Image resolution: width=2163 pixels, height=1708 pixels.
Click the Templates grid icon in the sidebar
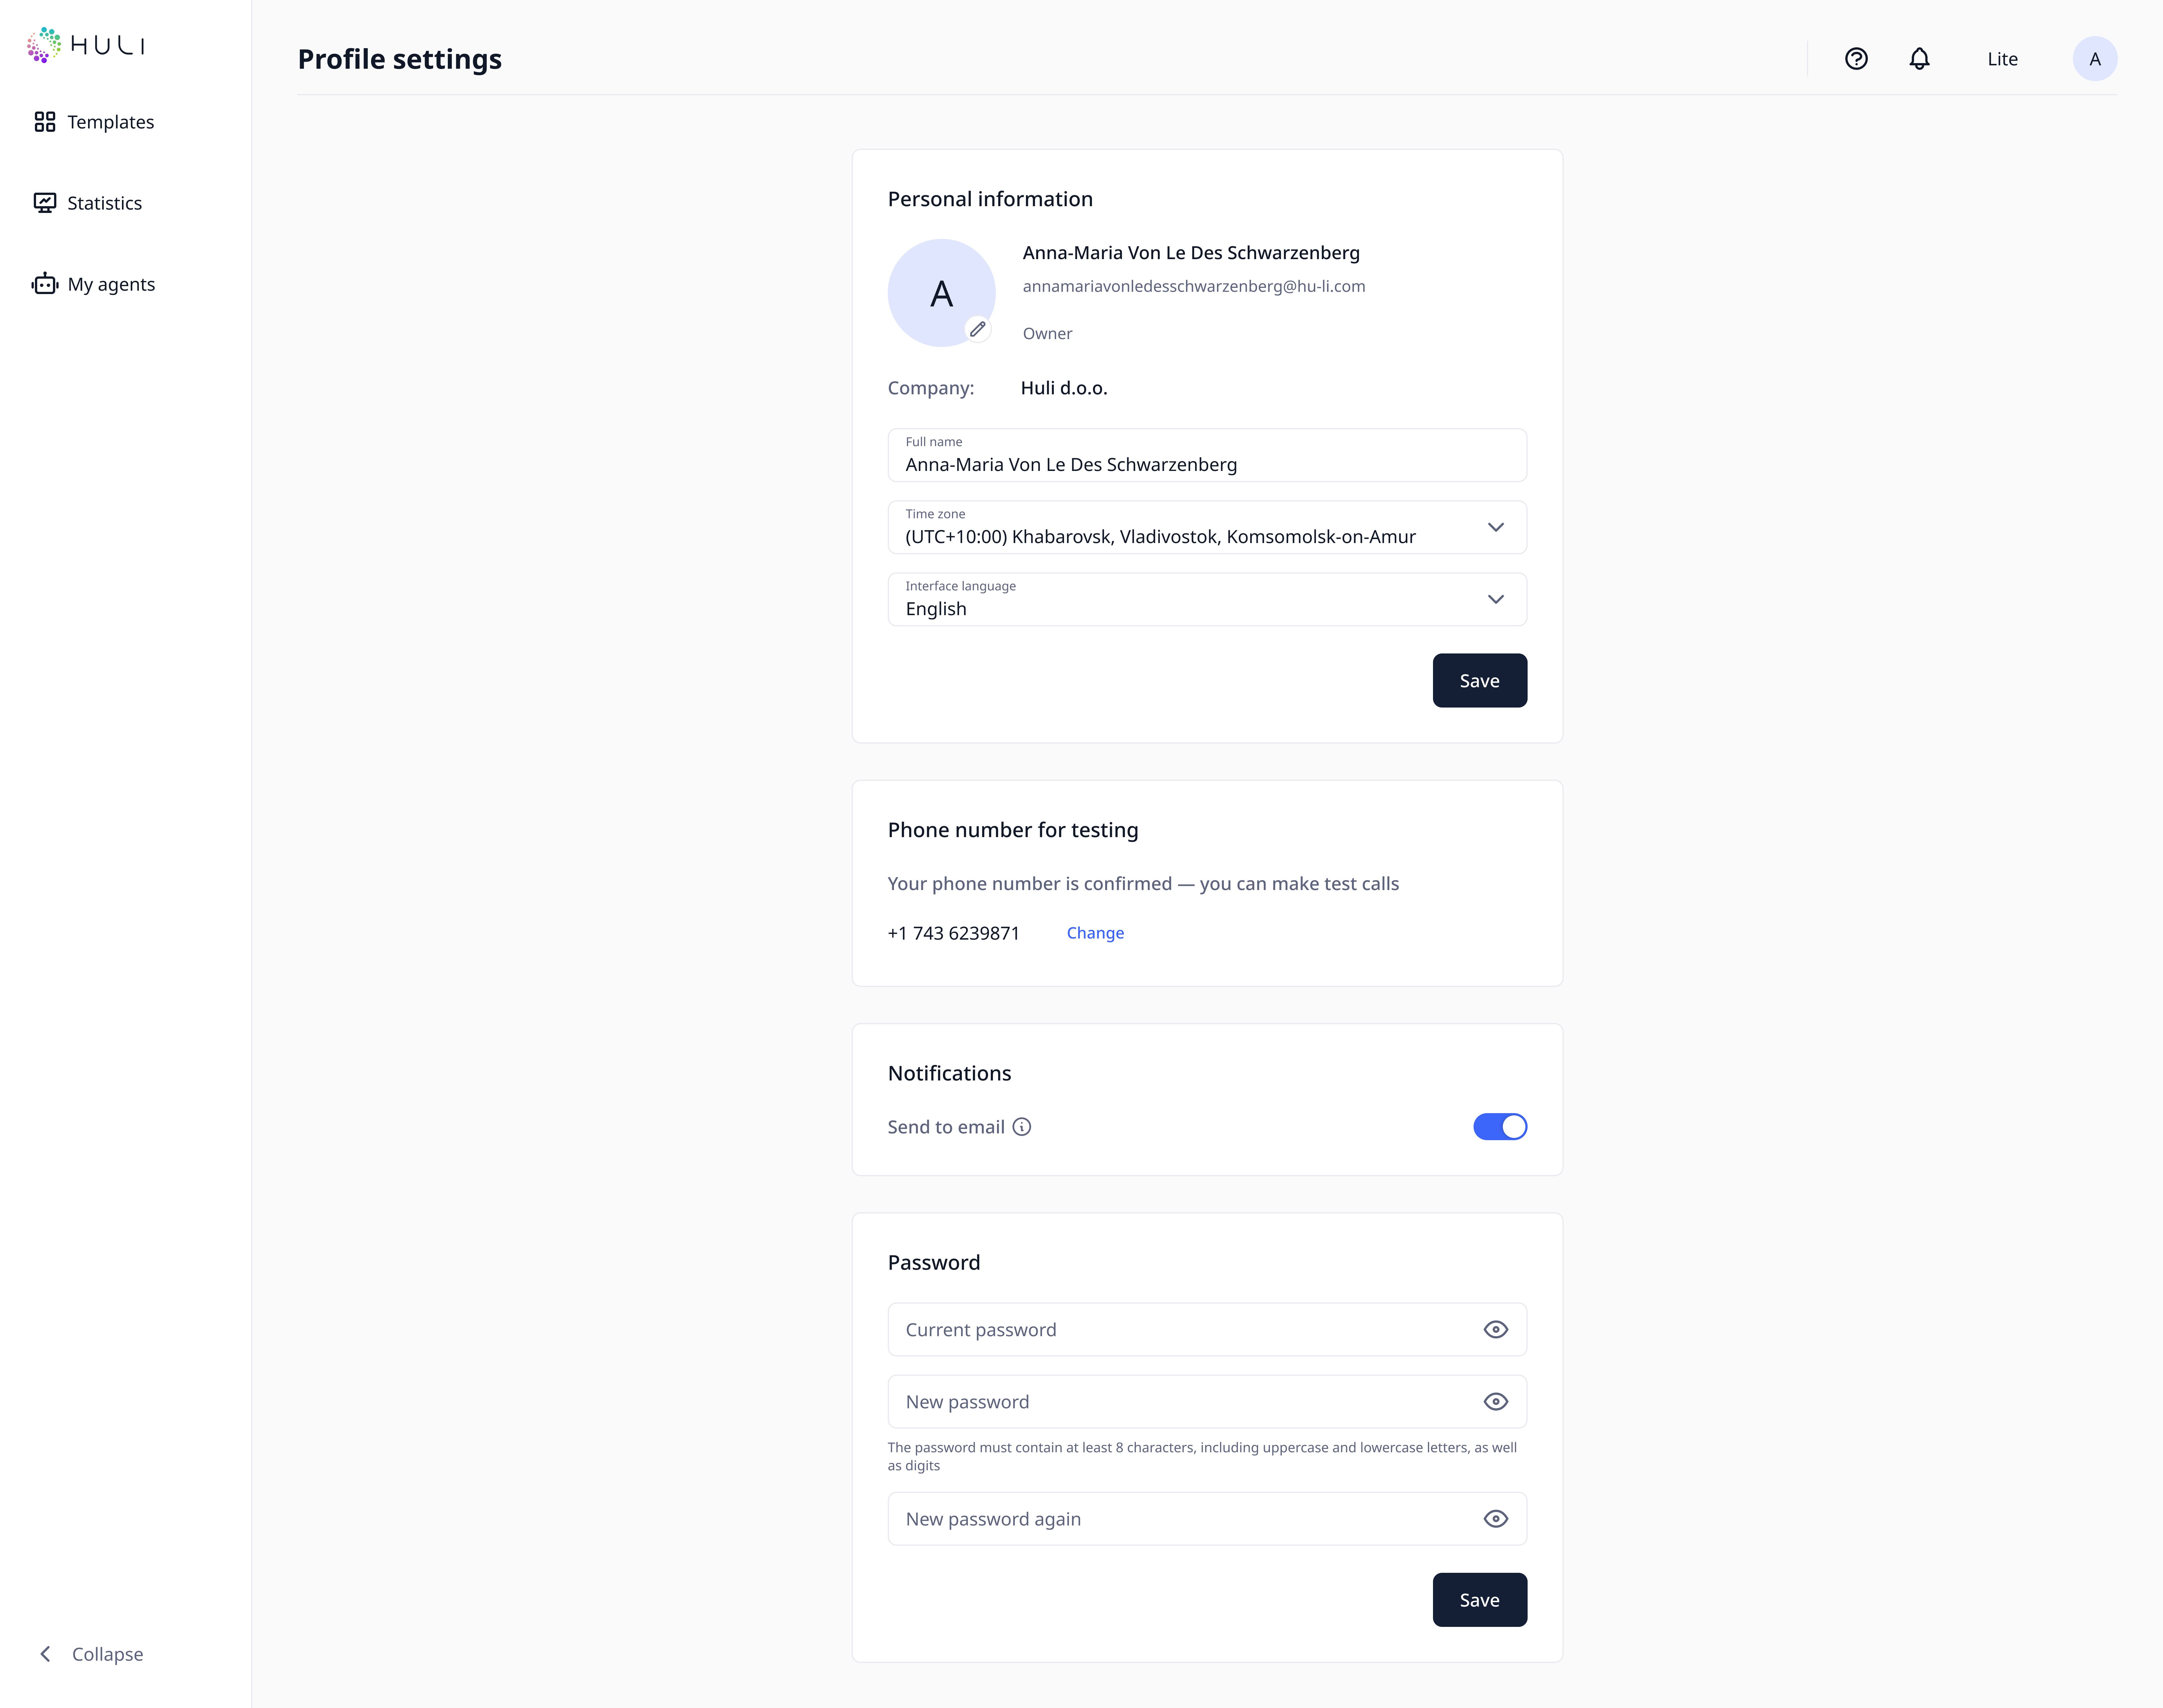pyautogui.click(x=45, y=122)
